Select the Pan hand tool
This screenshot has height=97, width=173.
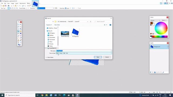(x=21, y=31)
